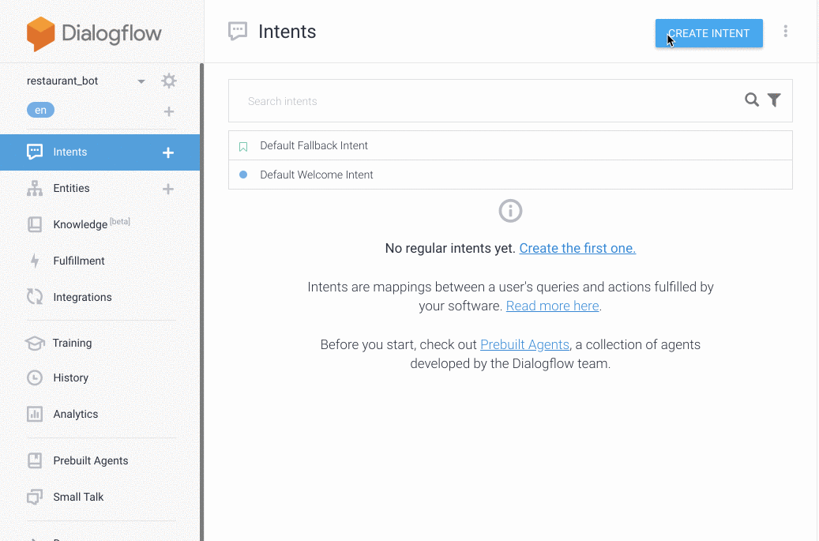Open History section

(x=70, y=378)
